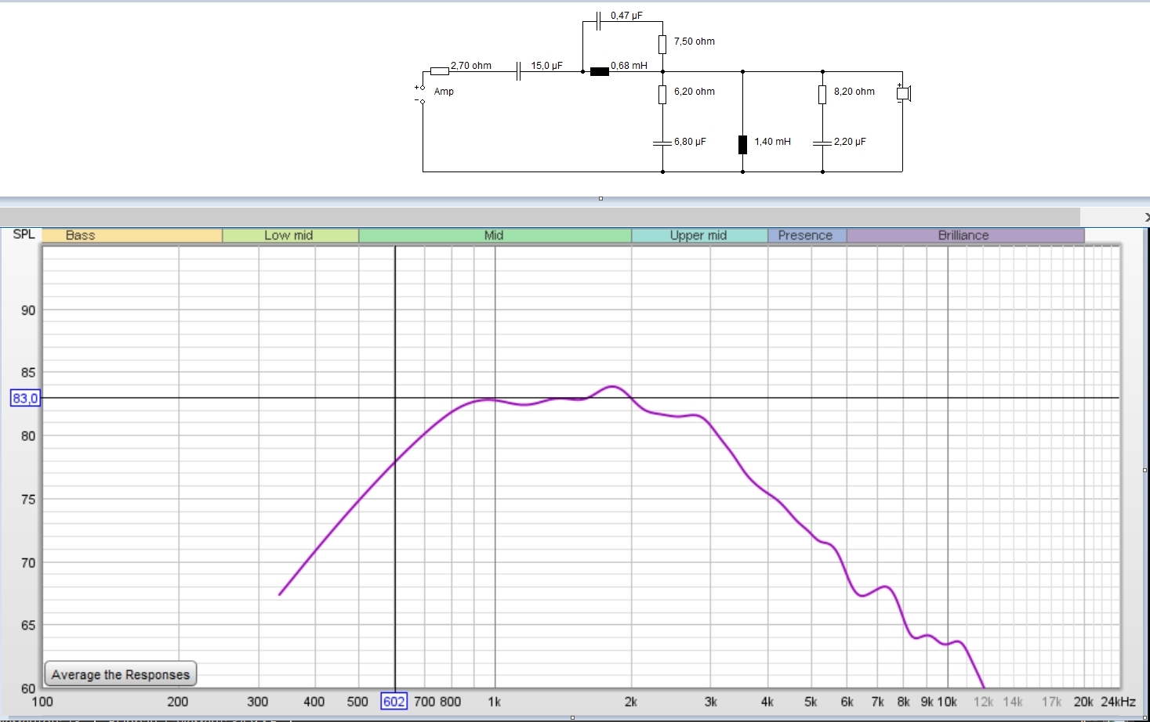Click the 1,40 mH shunt inductor symbol
The height and width of the screenshot is (722, 1150).
742,144
